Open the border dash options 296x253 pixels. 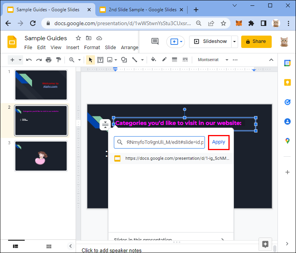[x=185, y=60]
